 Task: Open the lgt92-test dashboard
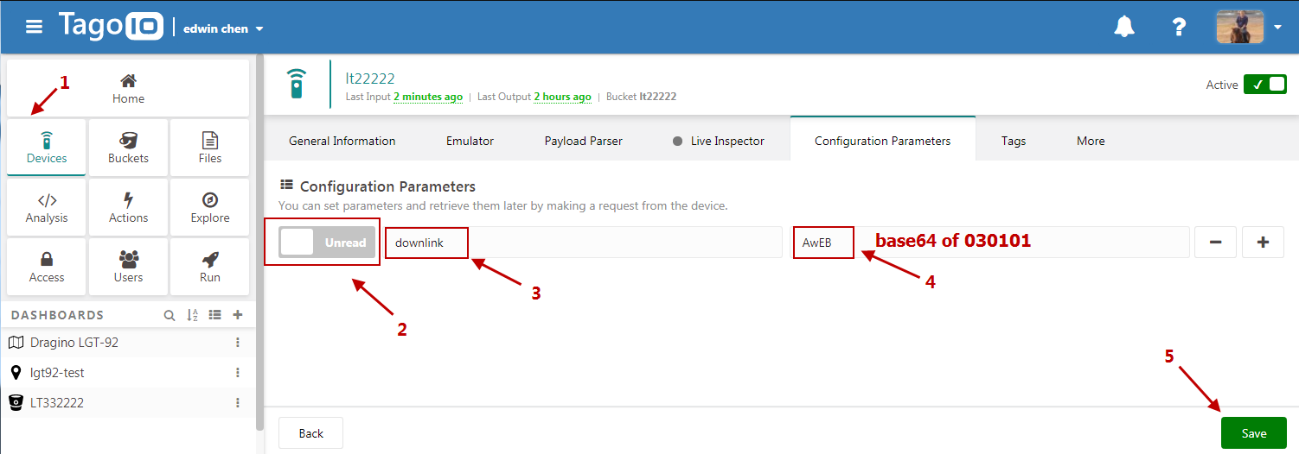pos(57,373)
